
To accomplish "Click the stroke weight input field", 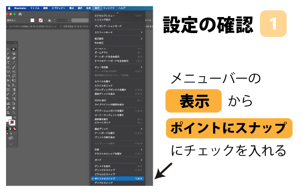I will (x=61, y=21).
